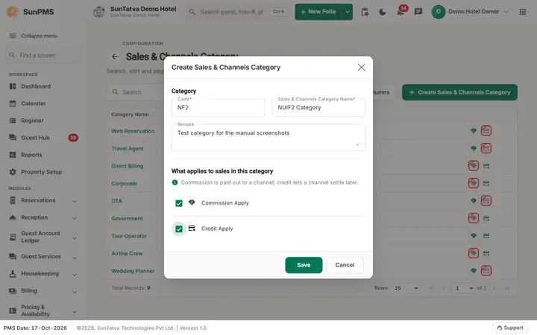Click the SunTatva Demo Hotel property icon
This screenshot has height=335, width=537.
99,12
